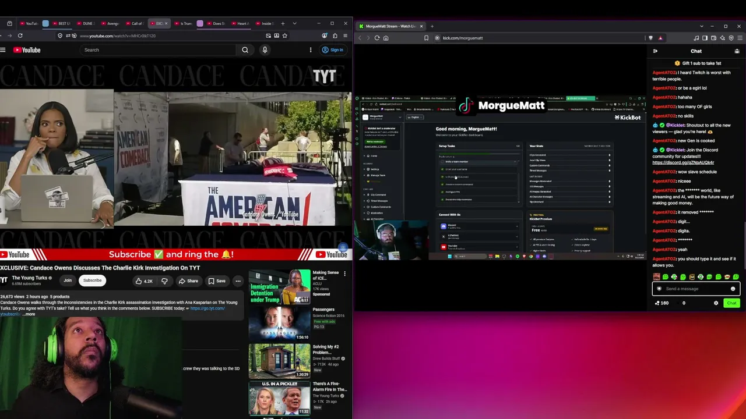Expand the tab list dropdown in YouTube browser
Screen dimensions: 746x419
(294, 24)
